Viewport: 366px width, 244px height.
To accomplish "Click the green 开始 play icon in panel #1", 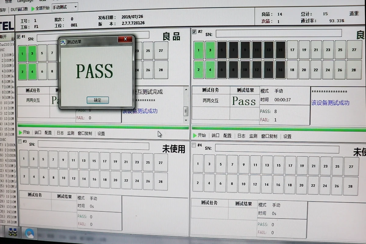I will (20, 133).
